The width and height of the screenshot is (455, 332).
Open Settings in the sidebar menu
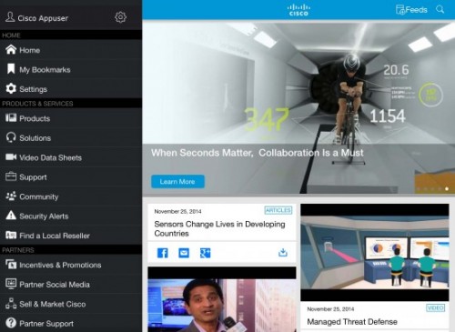tap(71, 89)
